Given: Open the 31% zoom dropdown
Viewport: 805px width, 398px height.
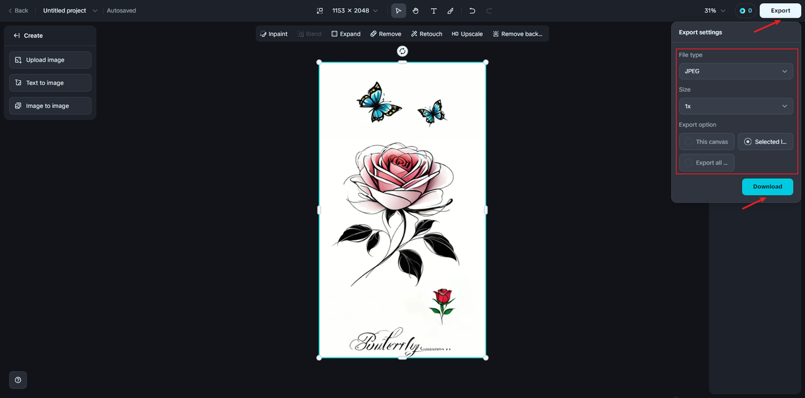Looking at the screenshot, I should (x=715, y=11).
